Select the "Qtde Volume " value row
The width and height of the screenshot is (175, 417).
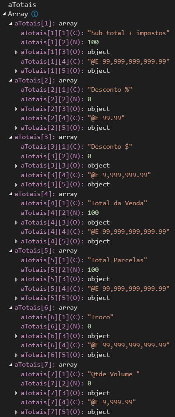click(80, 374)
